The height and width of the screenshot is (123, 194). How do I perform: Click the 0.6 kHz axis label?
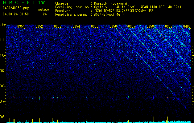(x=3, y=117)
